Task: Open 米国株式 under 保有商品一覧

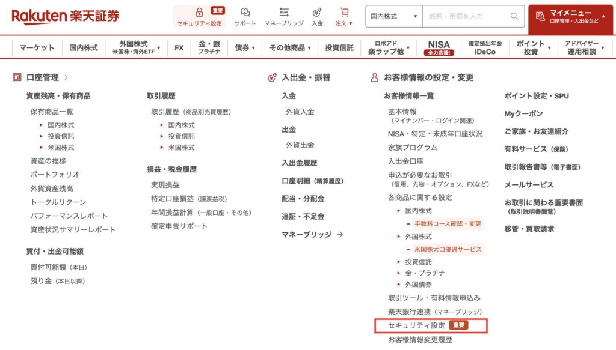Action: (x=61, y=147)
